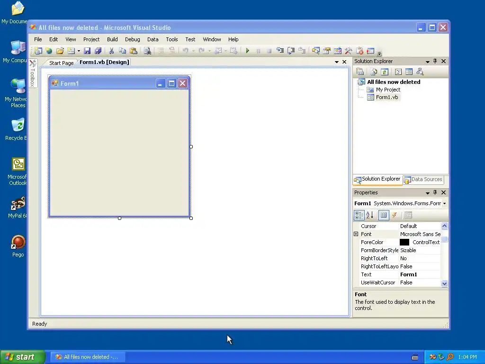This screenshot has width=485, height=364.
Task: Open the active files dropdown arrow
Action: tap(337, 62)
